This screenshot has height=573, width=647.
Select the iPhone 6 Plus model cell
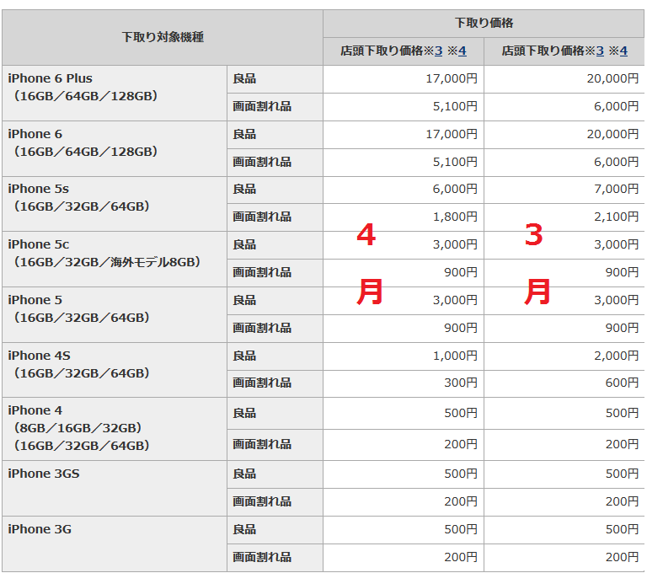click(x=115, y=94)
